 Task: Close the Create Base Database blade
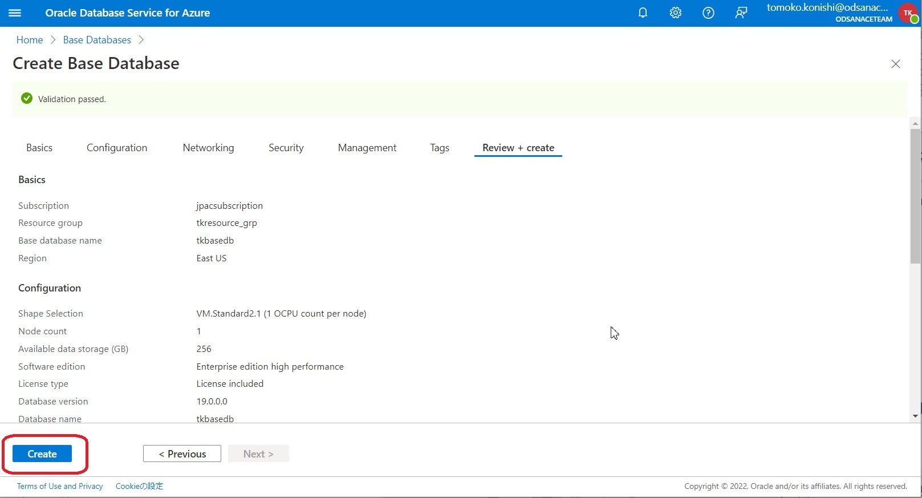896,64
